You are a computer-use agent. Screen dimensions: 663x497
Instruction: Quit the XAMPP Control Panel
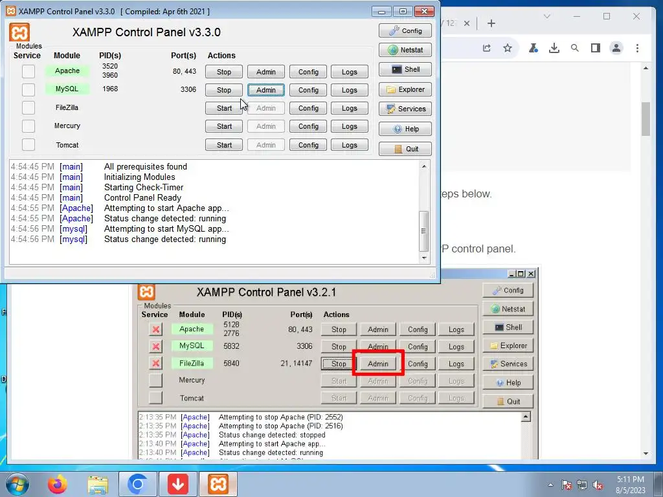pos(405,149)
